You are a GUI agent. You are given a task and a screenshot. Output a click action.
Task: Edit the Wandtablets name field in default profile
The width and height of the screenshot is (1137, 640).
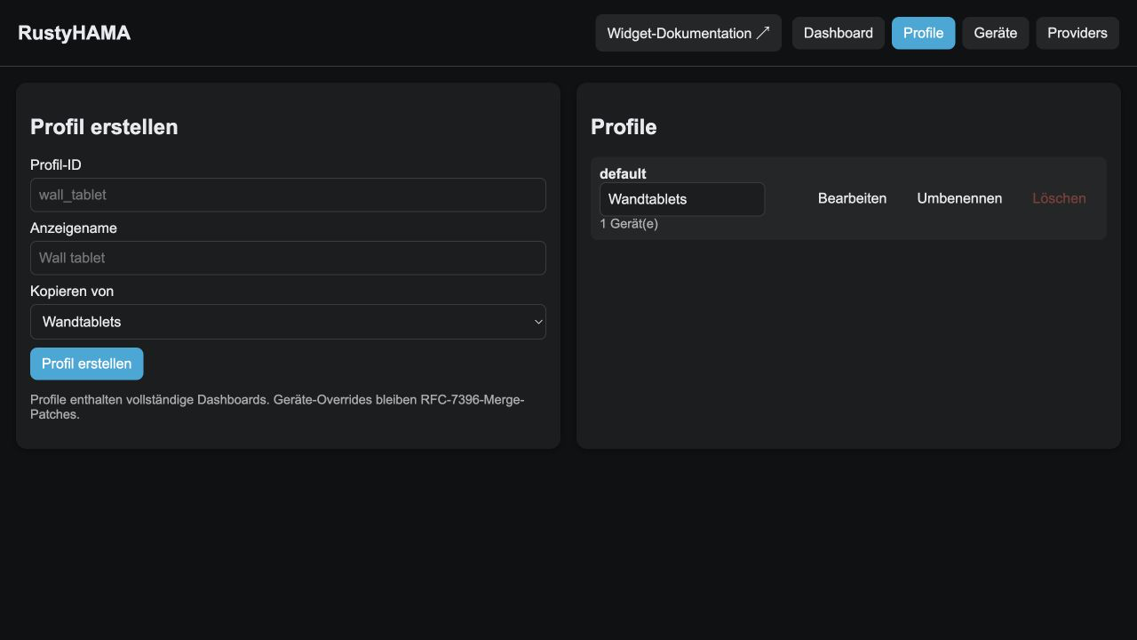682,199
